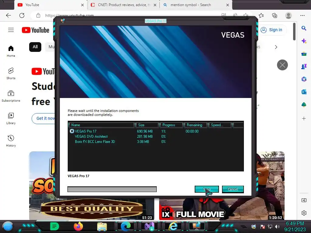Go back in Edge browser

pos(8,15)
